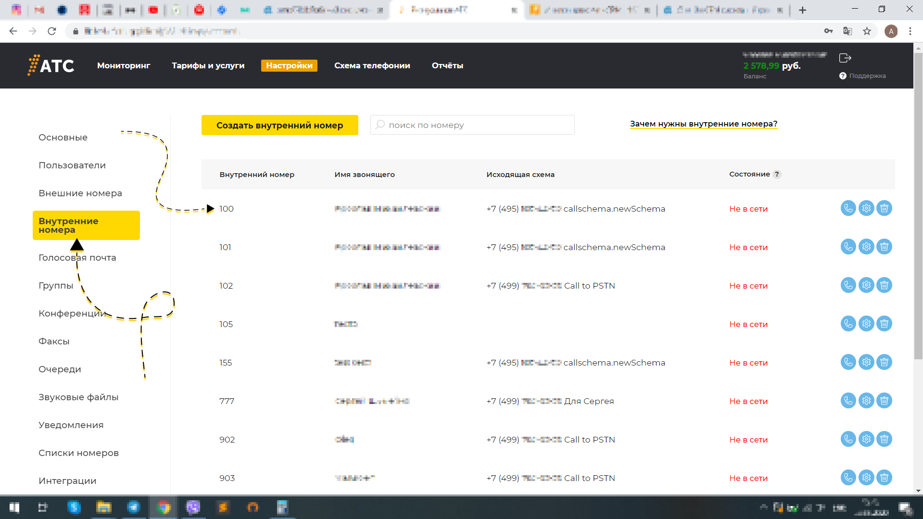The image size is (923, 519).
Task: Open Тарифы и услуги section
Action: [208, 65]
